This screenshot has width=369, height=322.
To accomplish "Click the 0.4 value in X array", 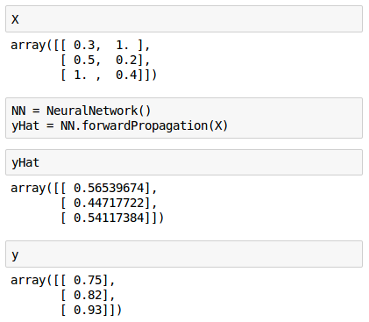I will [x=126, y=75].
